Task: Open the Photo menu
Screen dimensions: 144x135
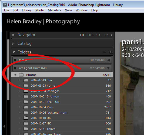Action: 40,10
